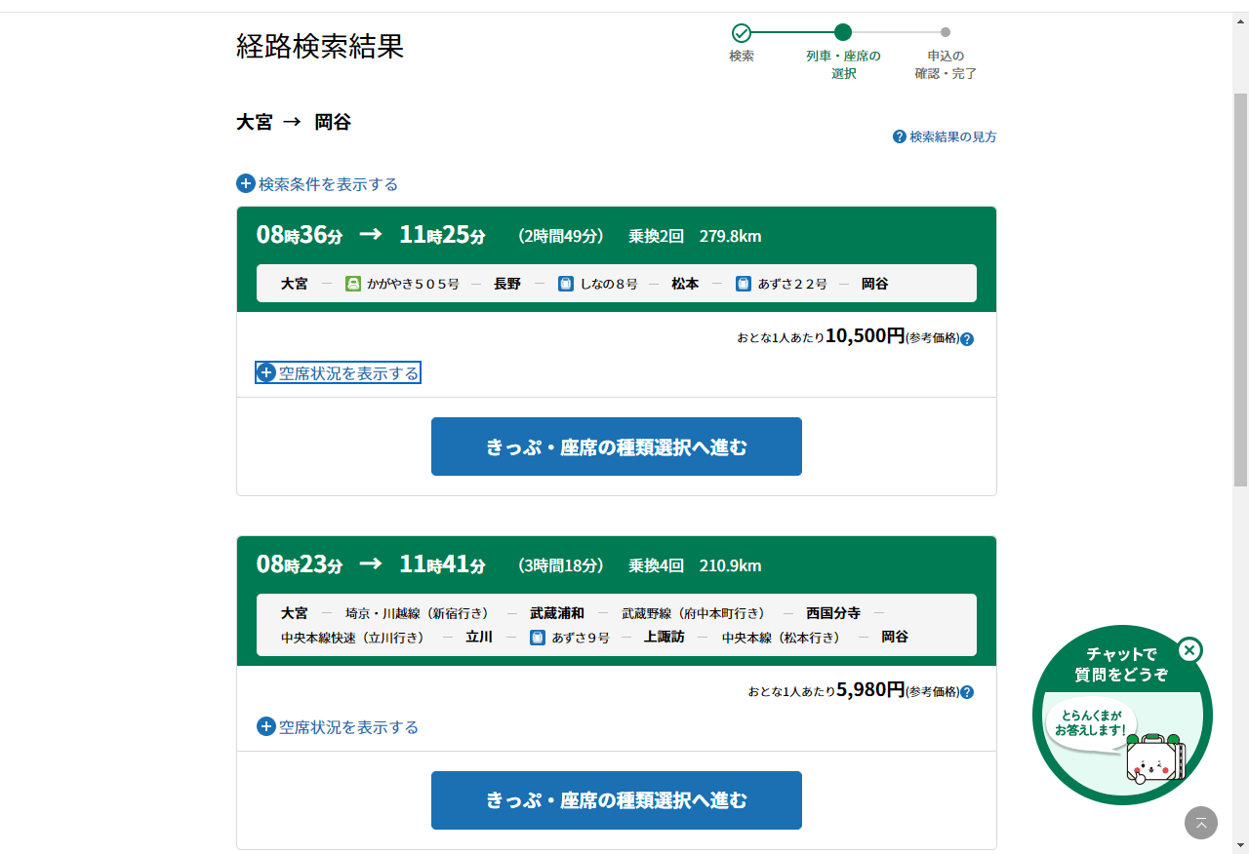1249x854 pixels.
Task: Click the 検索 completed step indicator
Action: [x=742, y=33]
